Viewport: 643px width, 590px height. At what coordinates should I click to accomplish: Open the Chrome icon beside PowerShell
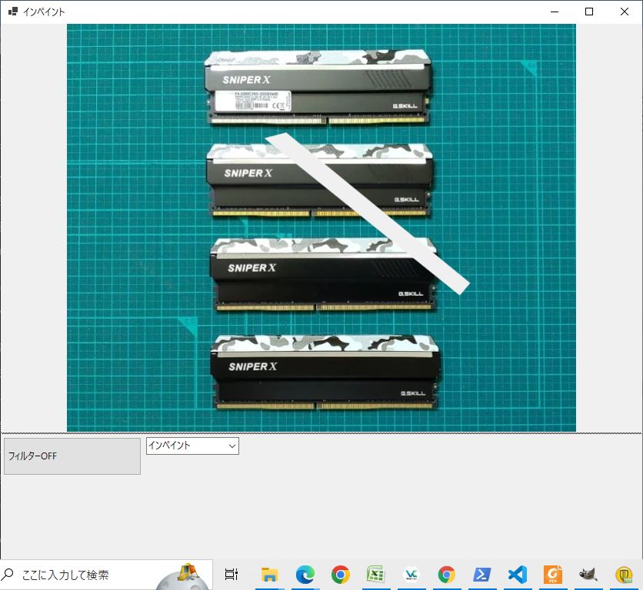tap(447, 575)
